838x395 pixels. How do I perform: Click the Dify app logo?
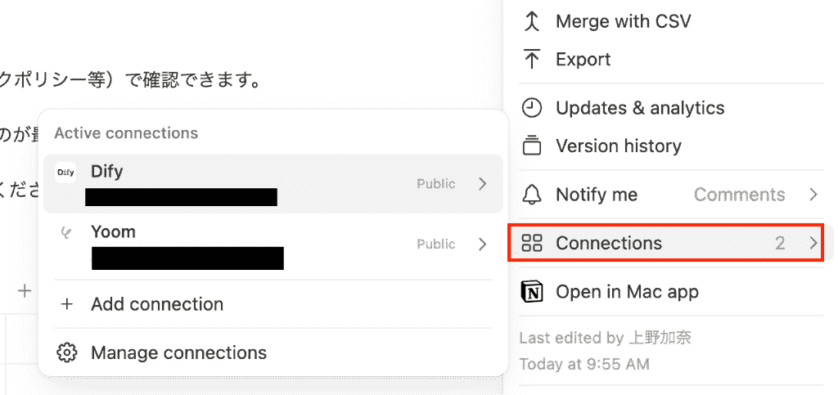tap(65, 173)
